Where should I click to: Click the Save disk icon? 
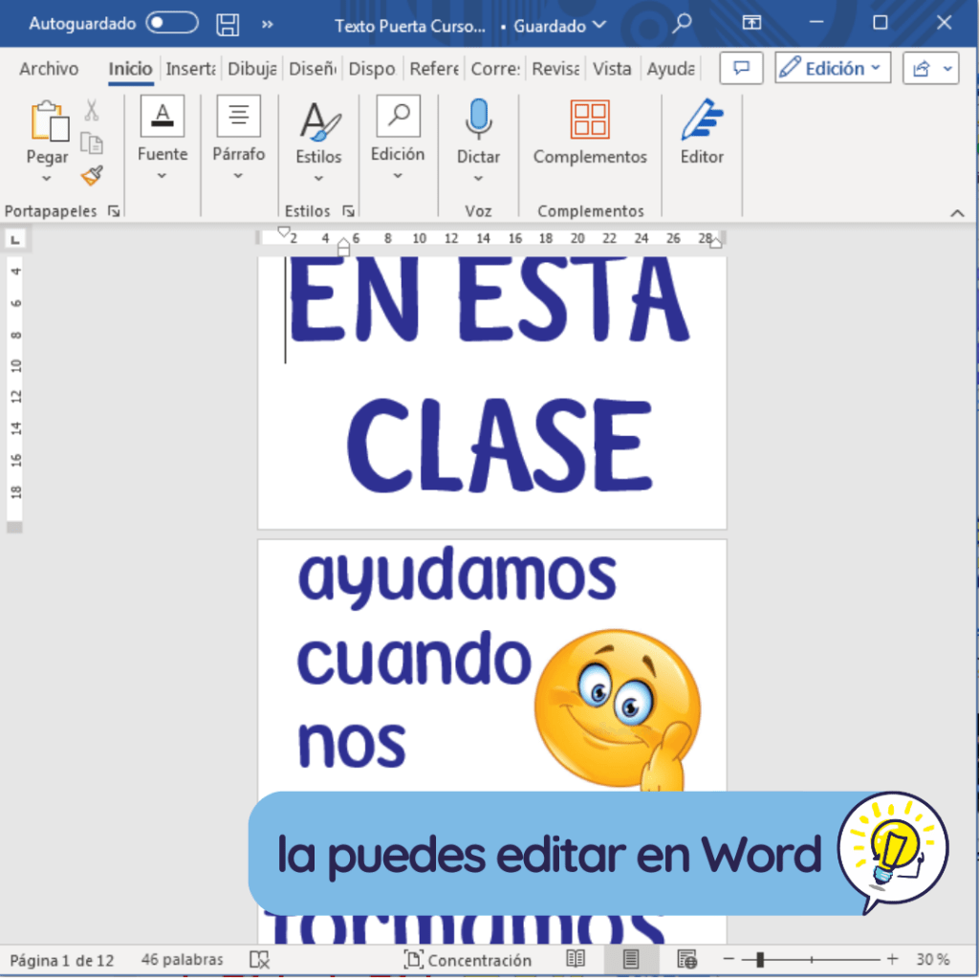228,25
